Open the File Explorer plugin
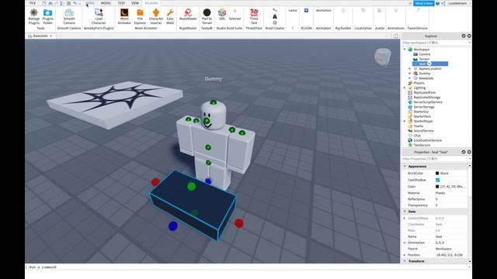 (140, 16)
